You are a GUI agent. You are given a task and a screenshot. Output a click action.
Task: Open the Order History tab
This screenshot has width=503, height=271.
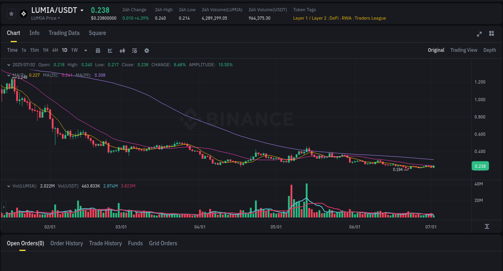coord(66,243)
